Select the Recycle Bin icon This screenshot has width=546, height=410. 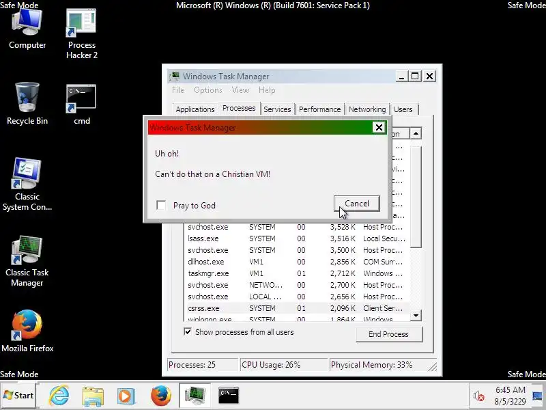click(x=27, y=104)
